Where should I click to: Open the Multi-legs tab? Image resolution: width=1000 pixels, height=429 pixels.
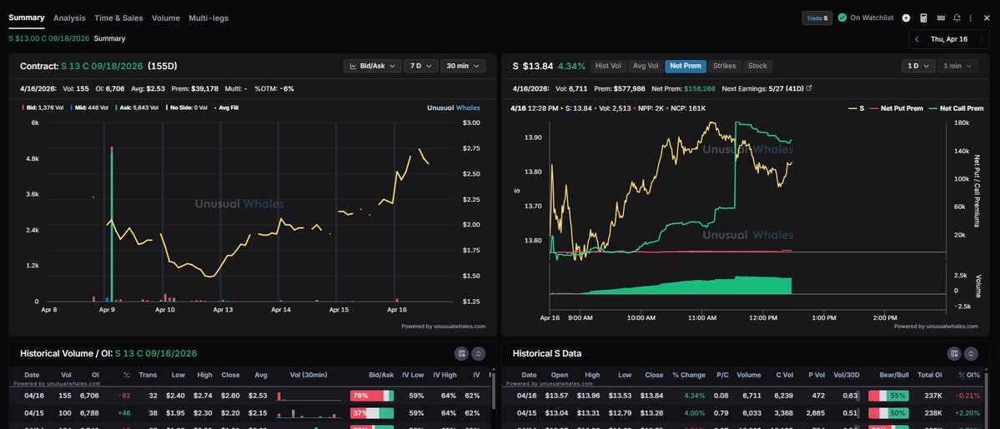(209, 17)
